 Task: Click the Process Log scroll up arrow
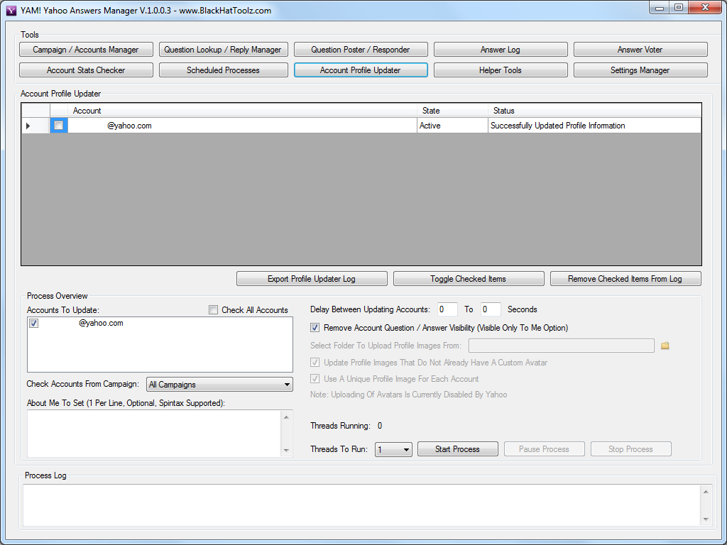[x=706, y=492]
